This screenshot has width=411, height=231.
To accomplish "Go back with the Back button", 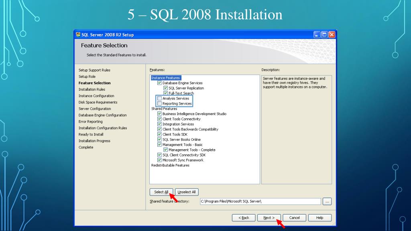I will pos(244,218).
